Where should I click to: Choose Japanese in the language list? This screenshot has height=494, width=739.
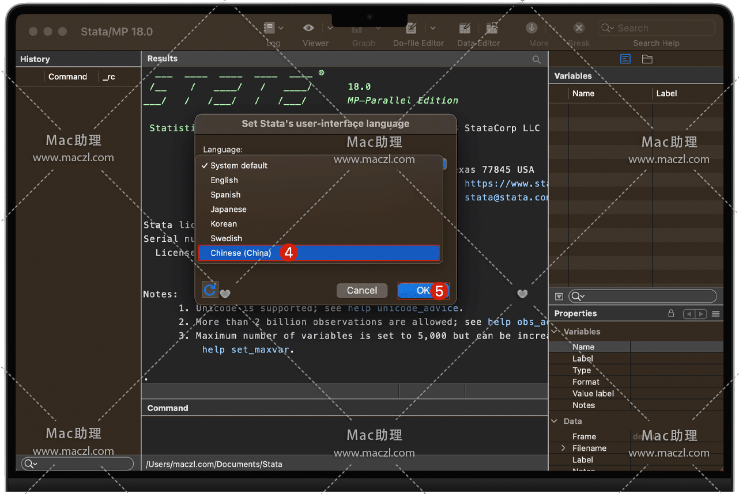(228, 210)
